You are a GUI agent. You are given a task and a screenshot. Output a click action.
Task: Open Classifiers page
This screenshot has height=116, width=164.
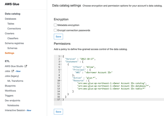click(13, 38)
